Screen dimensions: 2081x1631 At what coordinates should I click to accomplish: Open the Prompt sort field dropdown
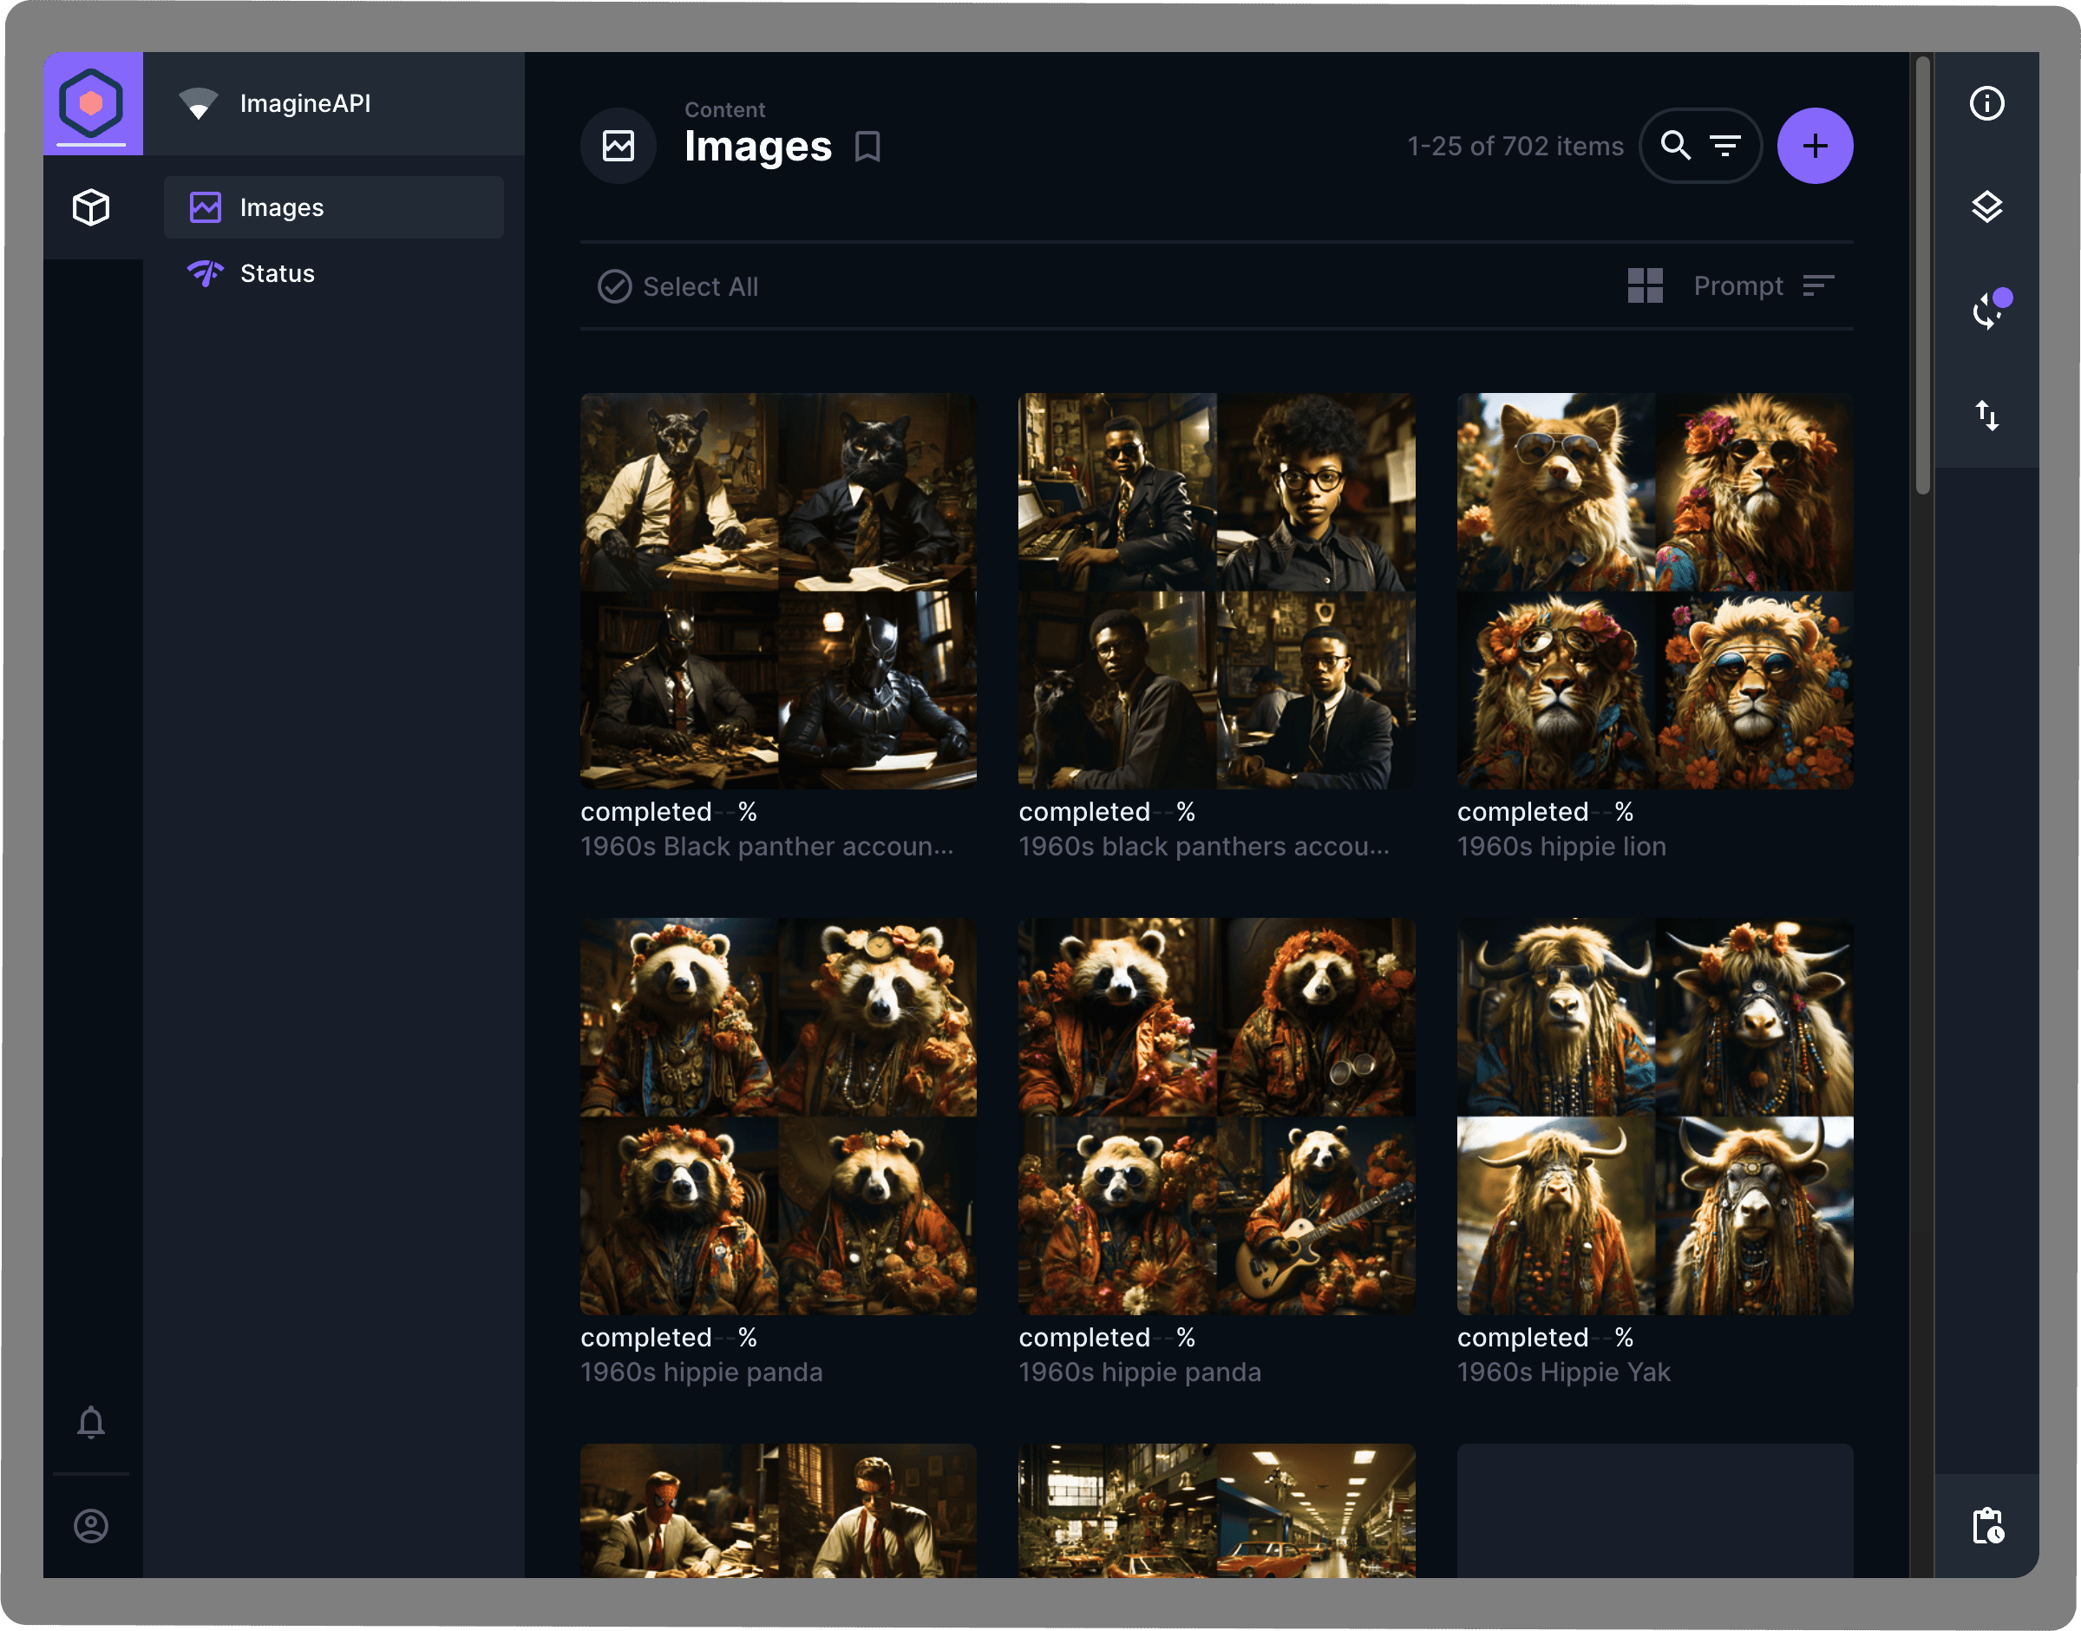click(1737, 285)
